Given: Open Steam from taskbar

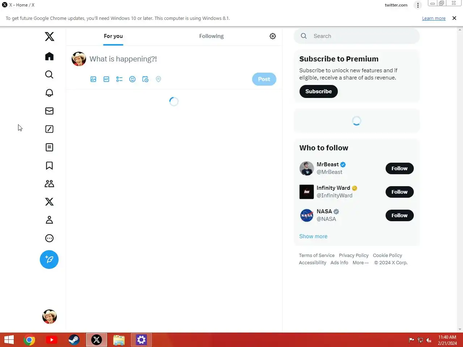Looking at the screenshot, I should point(74,340).
